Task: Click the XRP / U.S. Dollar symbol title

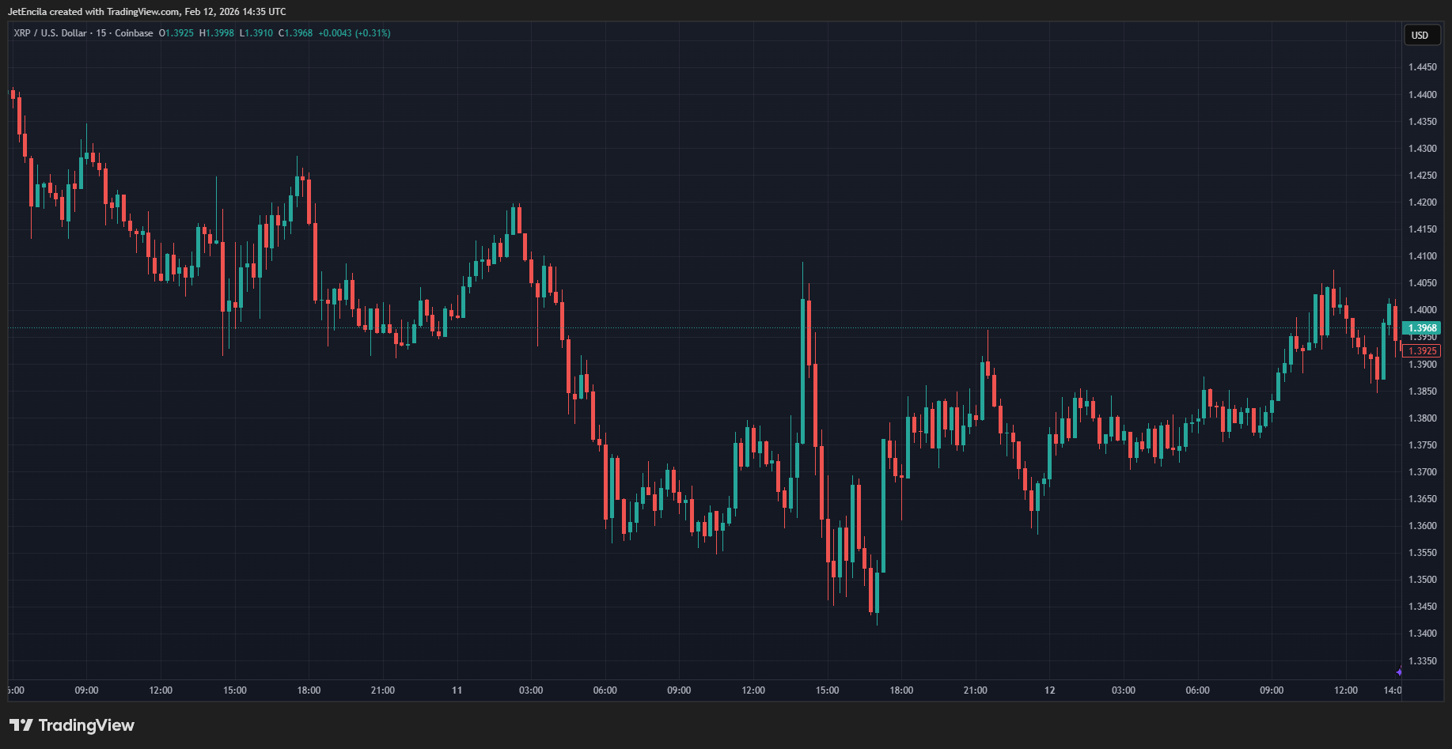Action: pos(50,33)
